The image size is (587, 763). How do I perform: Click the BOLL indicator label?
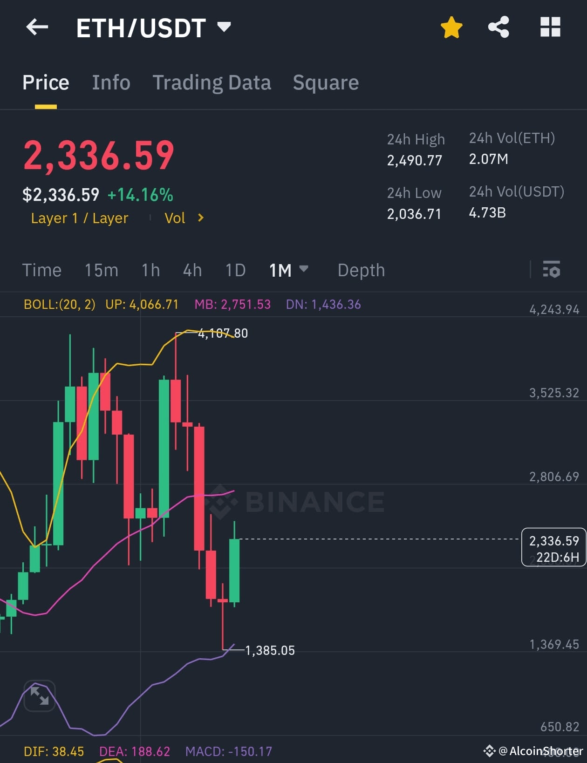(59, 305)
